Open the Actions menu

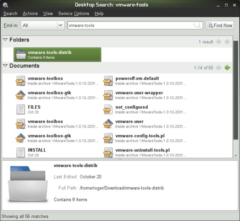[x=30, y=14]
